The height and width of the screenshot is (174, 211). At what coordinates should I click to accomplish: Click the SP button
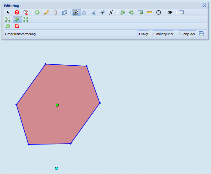pos(170,12)
